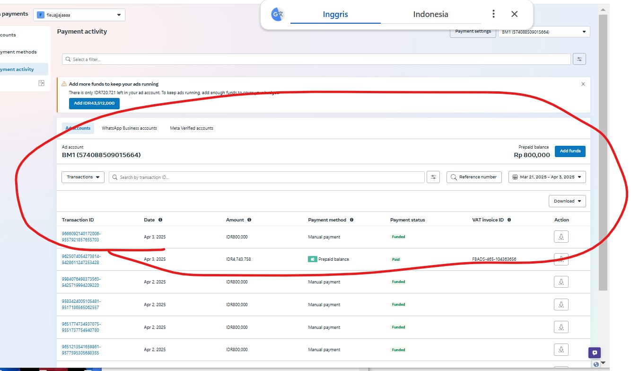Viewport: 631px width, 371px height.
Task: Download receipt for first Apr 3 transaction
Action: [x=561, y=237]
